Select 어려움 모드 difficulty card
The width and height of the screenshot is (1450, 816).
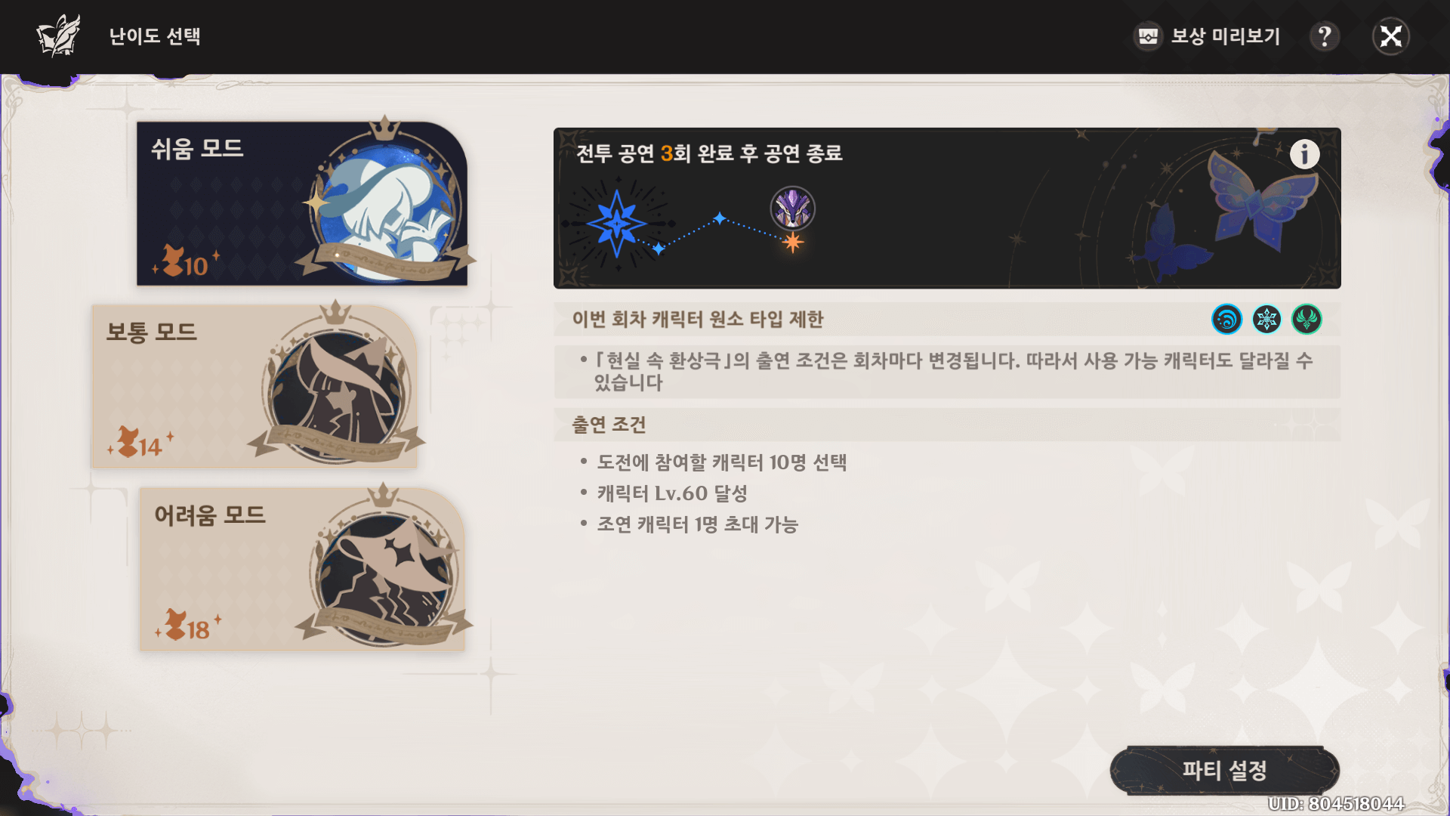click(x=302, y=569)
